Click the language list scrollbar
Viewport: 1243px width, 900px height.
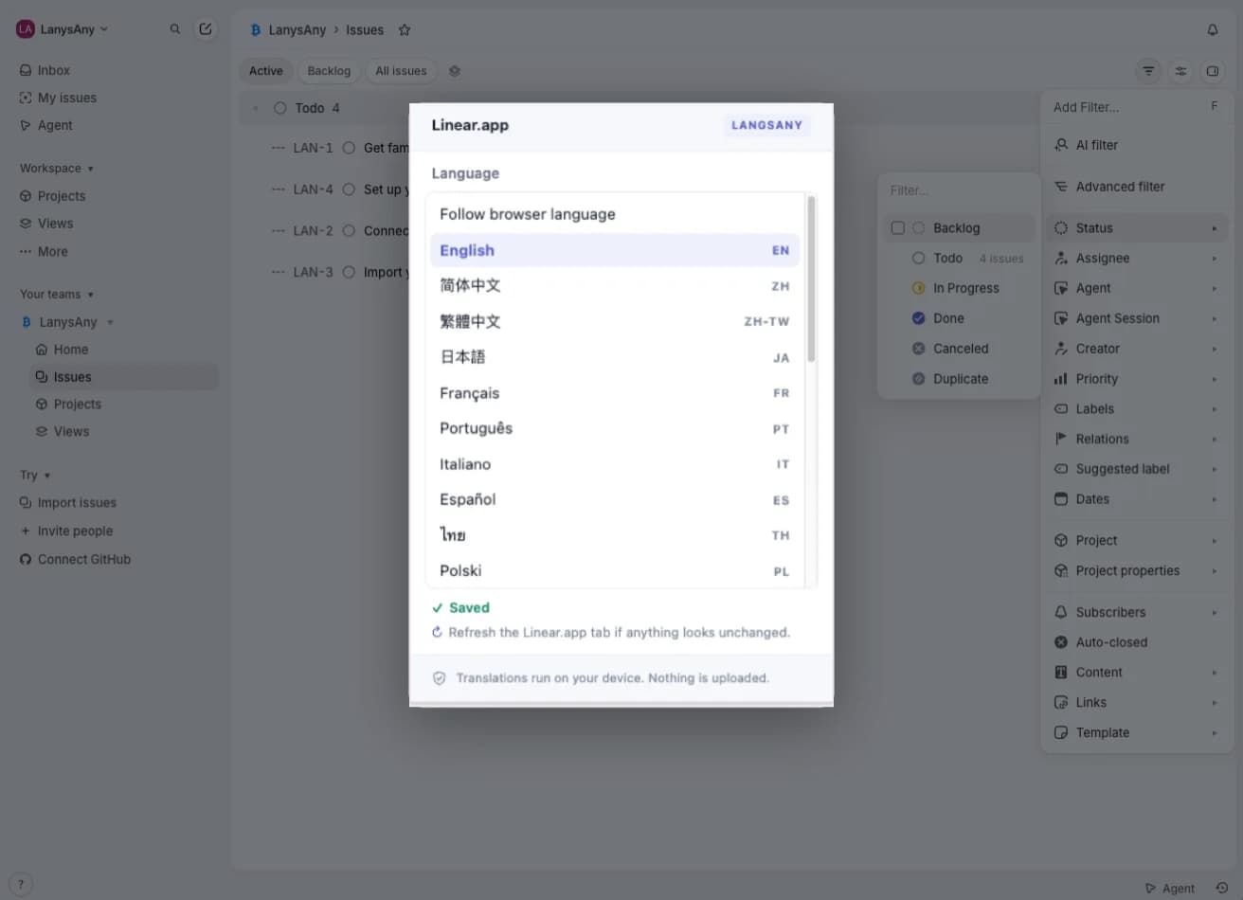point(811,279)
